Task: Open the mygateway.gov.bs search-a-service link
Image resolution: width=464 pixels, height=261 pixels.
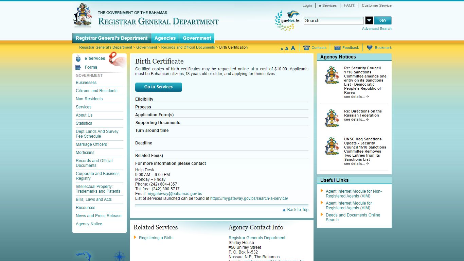Action: pyautogui.click(x=249, y=198)
